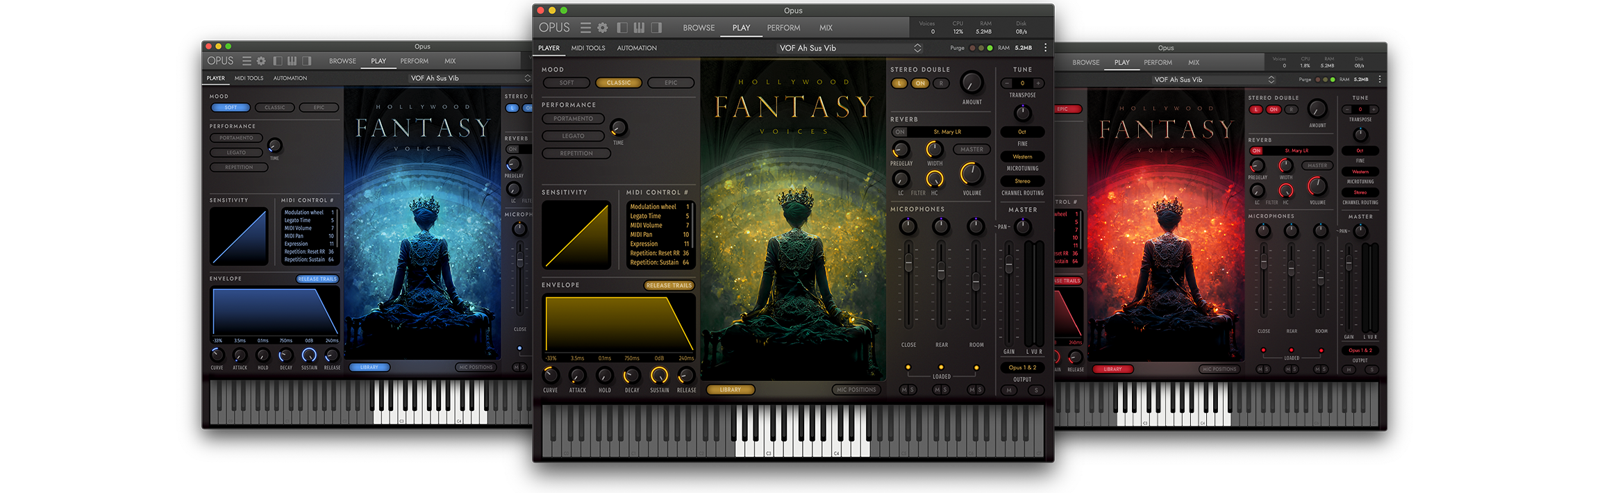The width and height of the screenshot is (1602, 493).
Task: Open St. Mary LR reverb preset in center window
Action: click(947, 132)
